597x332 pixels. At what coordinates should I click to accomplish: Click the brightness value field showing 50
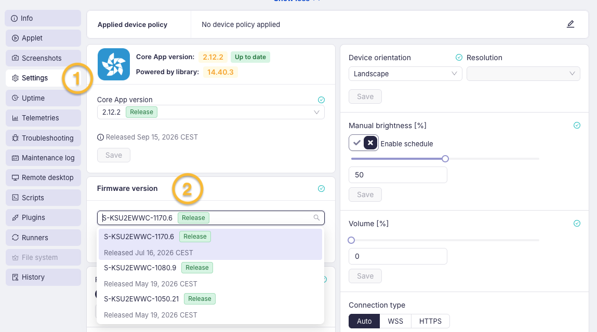398,175
